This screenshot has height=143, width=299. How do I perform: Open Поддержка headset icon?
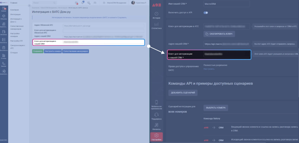pos(156,116)
